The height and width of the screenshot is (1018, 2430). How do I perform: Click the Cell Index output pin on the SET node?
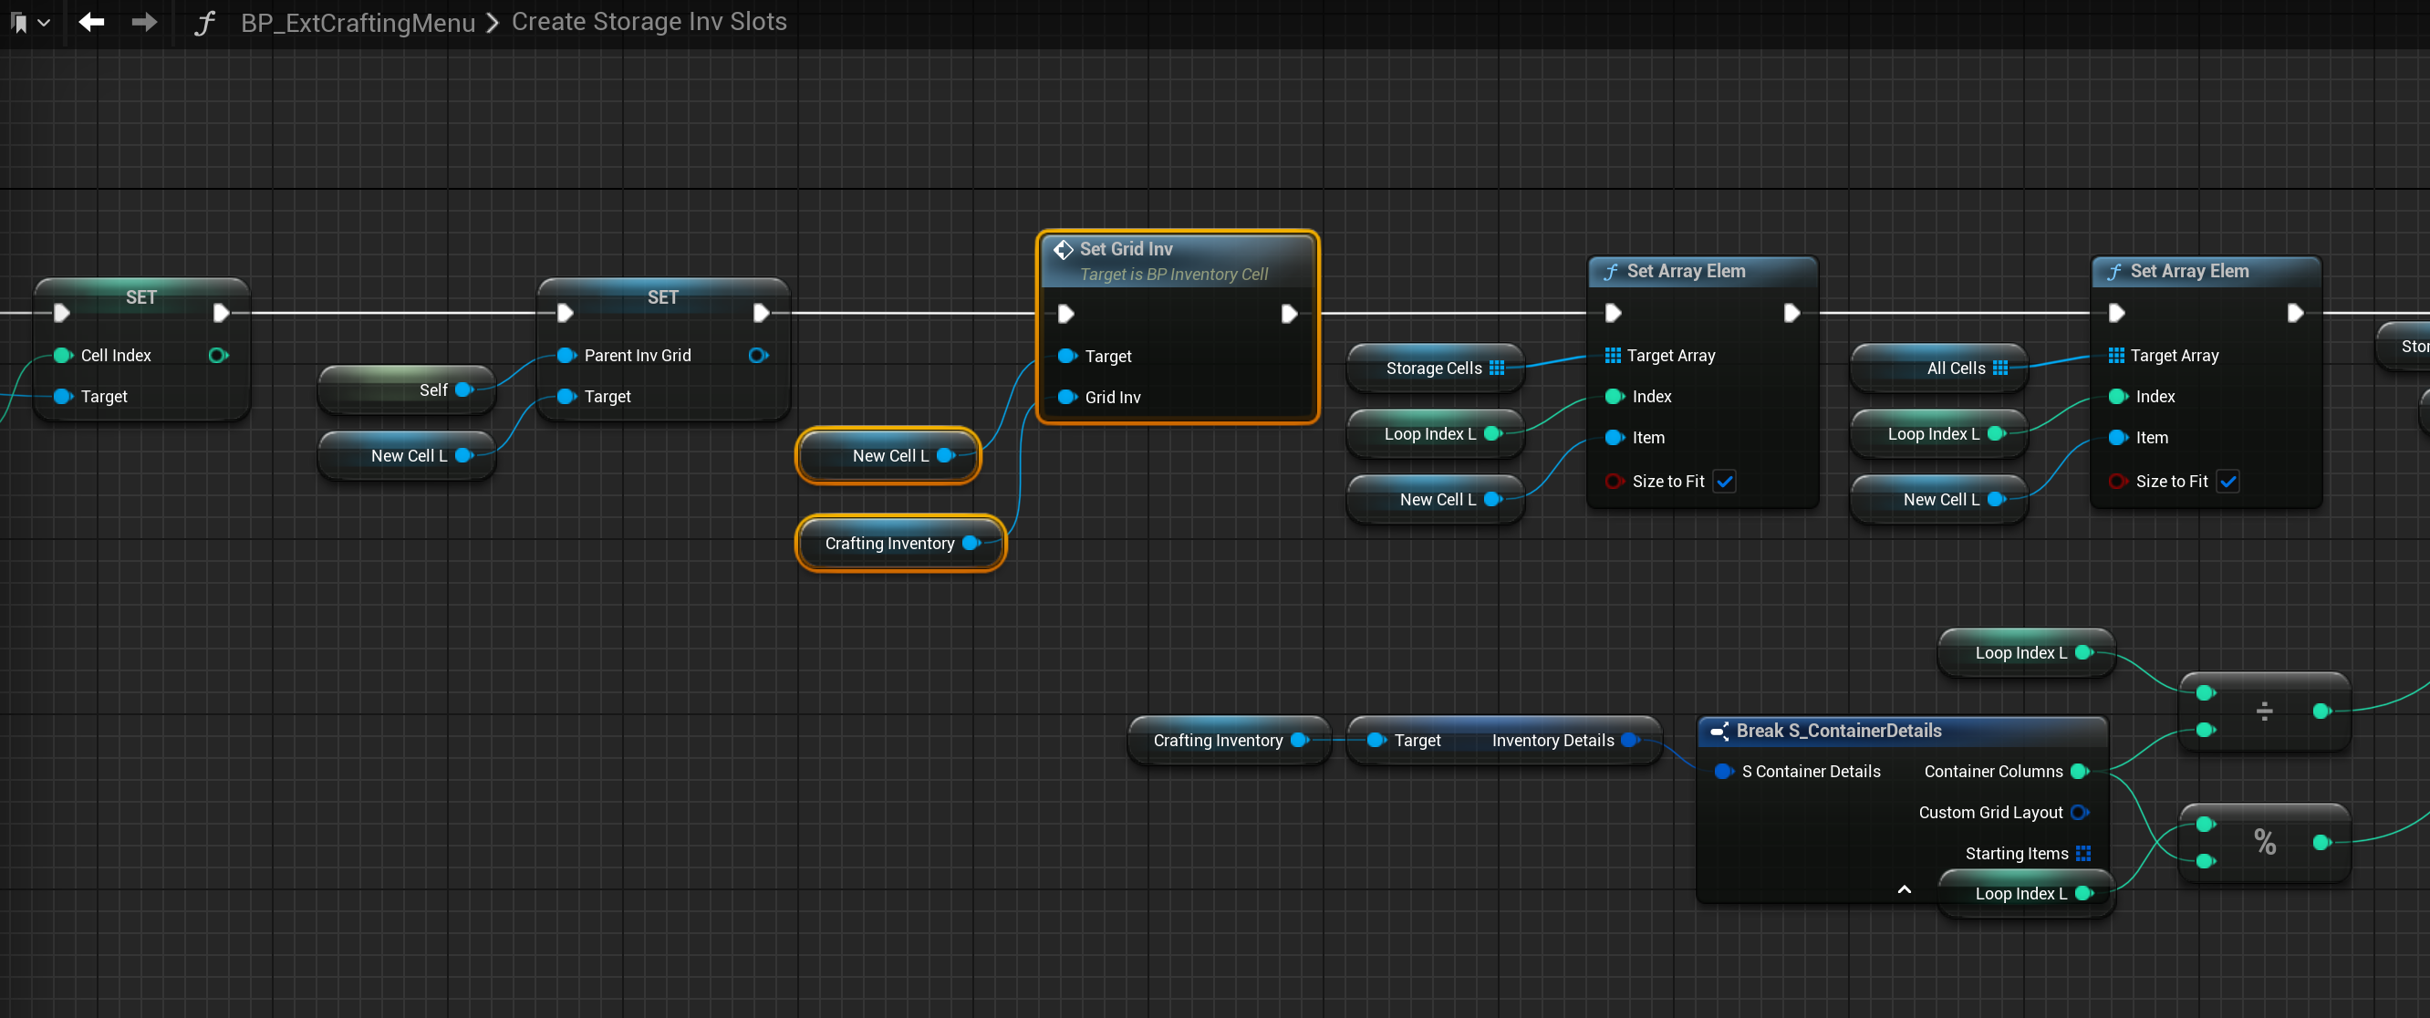218,356
